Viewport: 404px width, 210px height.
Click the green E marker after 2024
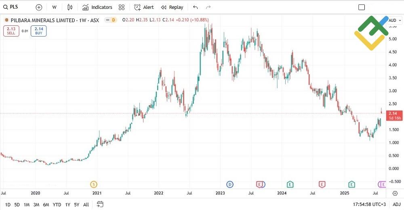[290, 184]
